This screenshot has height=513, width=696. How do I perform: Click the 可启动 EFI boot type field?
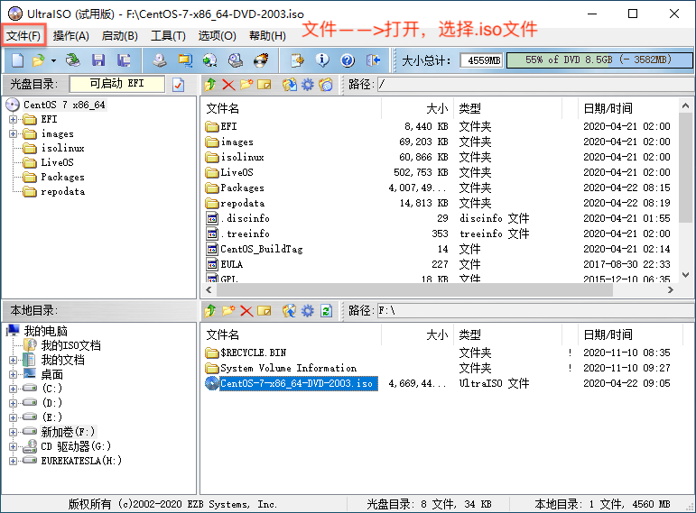click(117, 84)
